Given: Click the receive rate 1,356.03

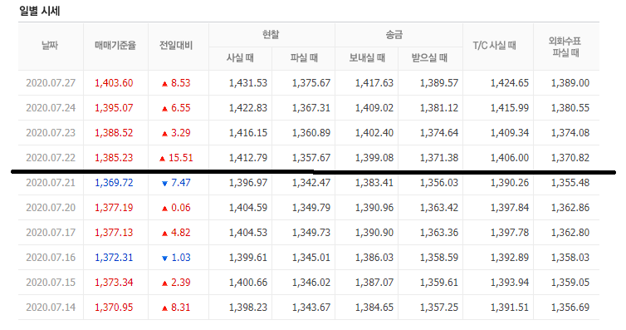Looking at the screenshot, I should tap(438, 183).
